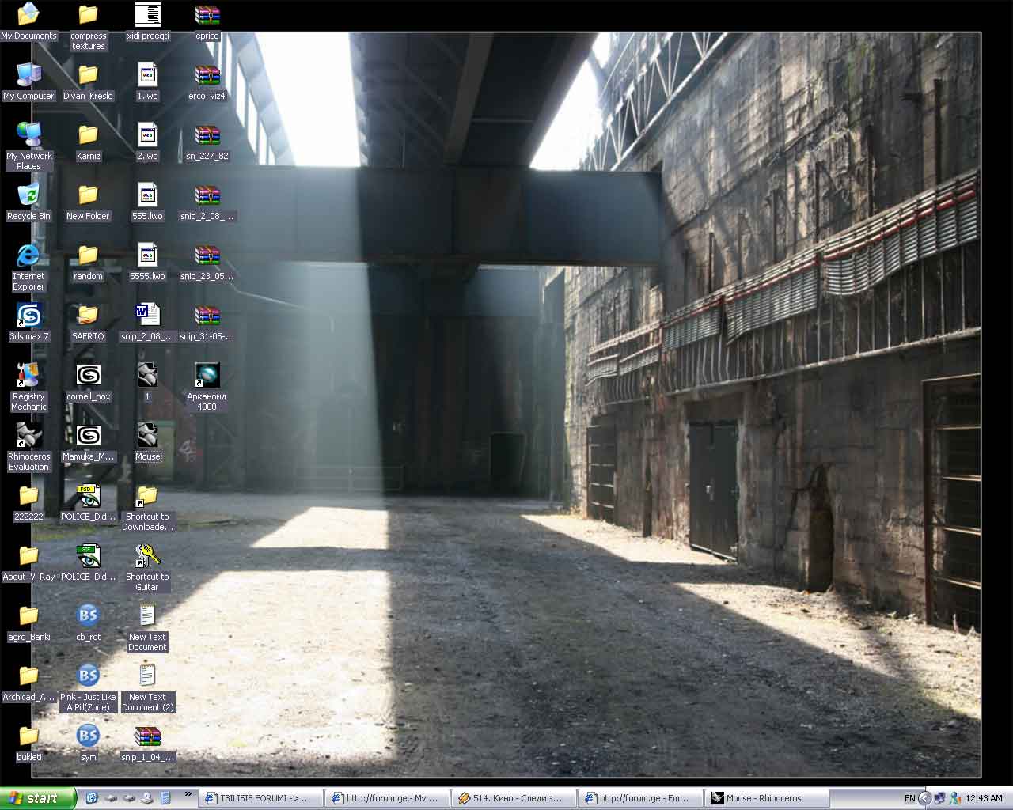Select the cb_rot BS file icon
Screen dimensions: 1013x810
click(88, 617)
